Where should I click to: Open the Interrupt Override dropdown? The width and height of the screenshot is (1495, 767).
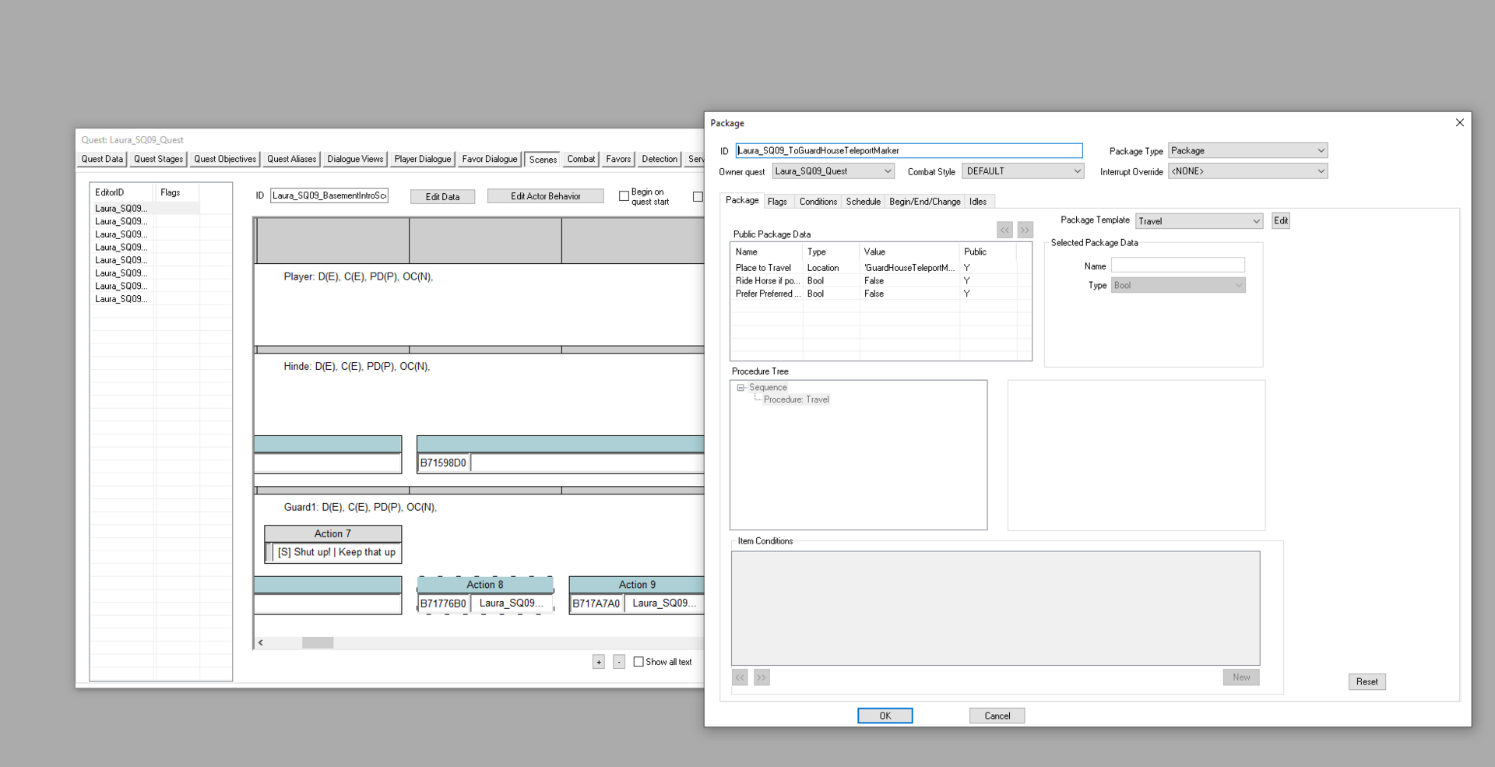tap(1247, 171)
